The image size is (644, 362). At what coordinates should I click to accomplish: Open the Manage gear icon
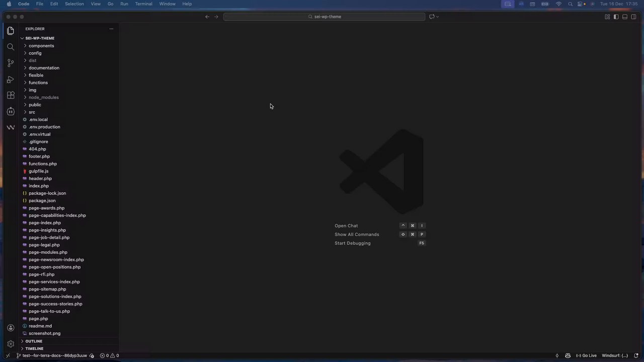[x=11, y=344]
